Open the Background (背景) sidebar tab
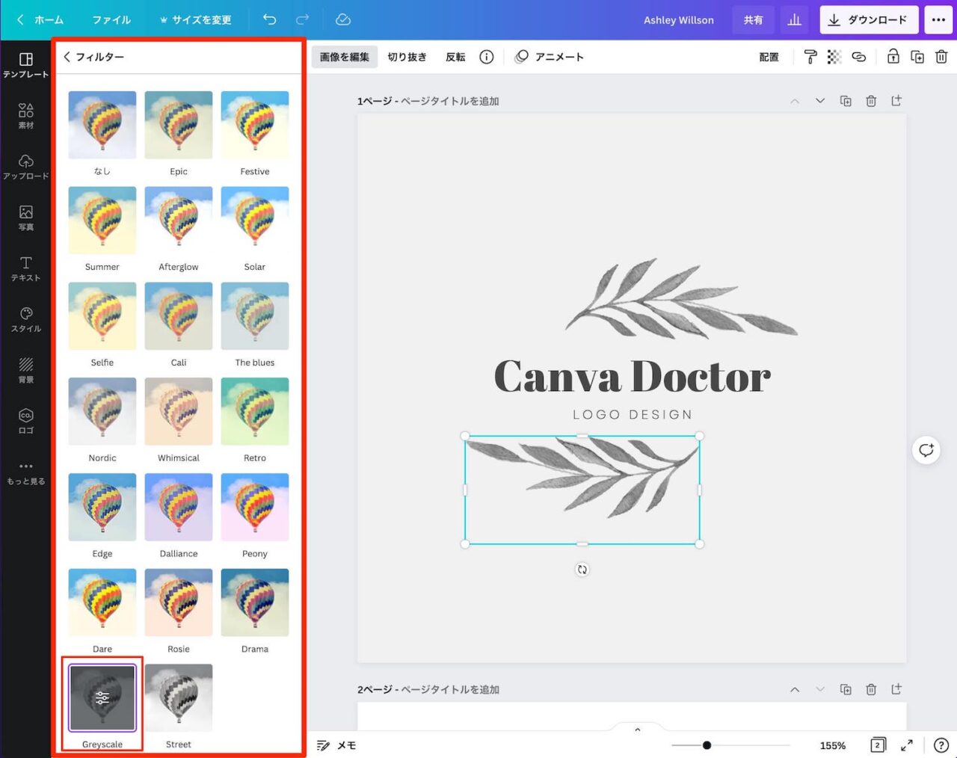957x758 pixels. (25, 370)
